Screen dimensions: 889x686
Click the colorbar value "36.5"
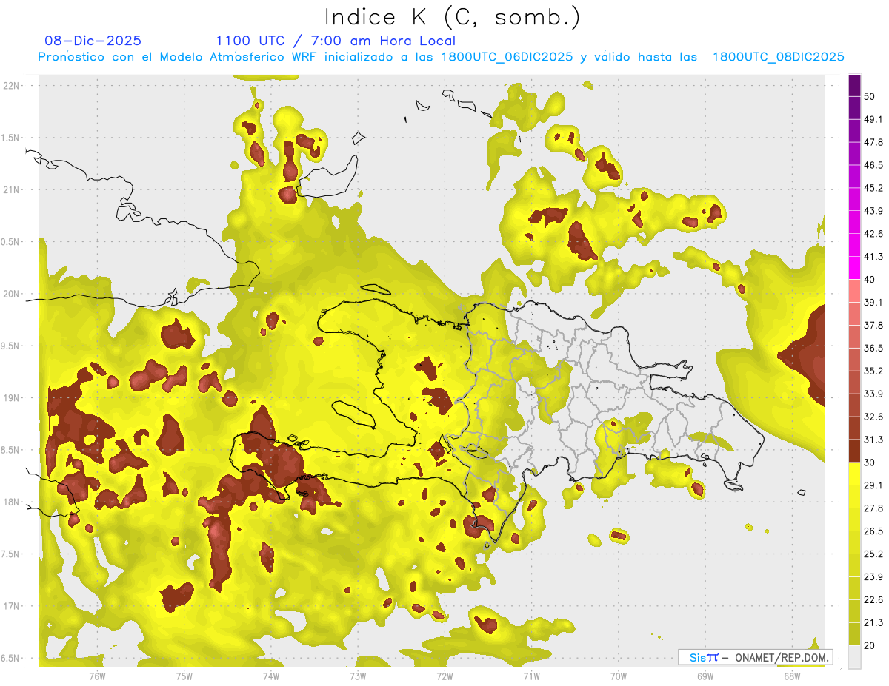point(873,348)
